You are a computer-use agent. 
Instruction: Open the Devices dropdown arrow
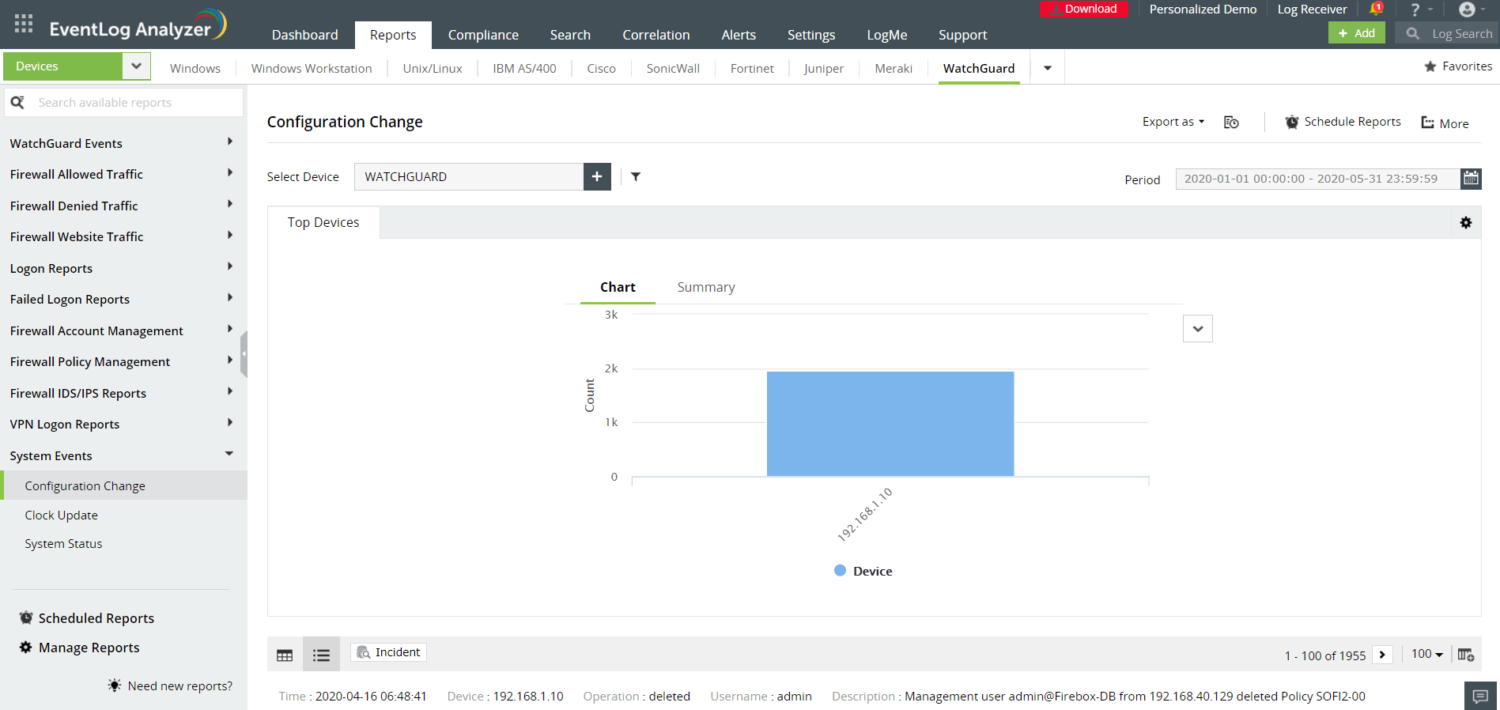tap(136, 66)
